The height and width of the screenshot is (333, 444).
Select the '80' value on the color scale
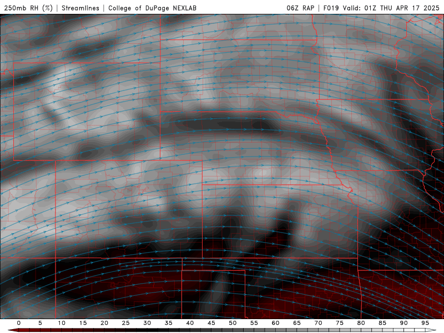(361, 323)
